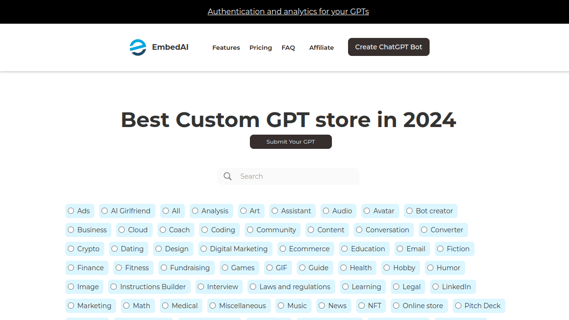This screenshot has height=320, width=569.
Task: Pick the LinkedIn category radio
Action: click(x=436, y=287)
